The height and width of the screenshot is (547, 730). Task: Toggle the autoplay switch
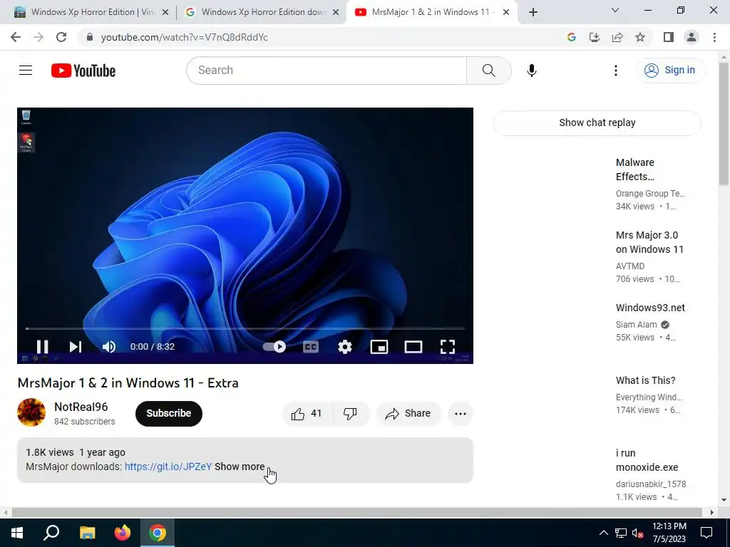(274, 347)
